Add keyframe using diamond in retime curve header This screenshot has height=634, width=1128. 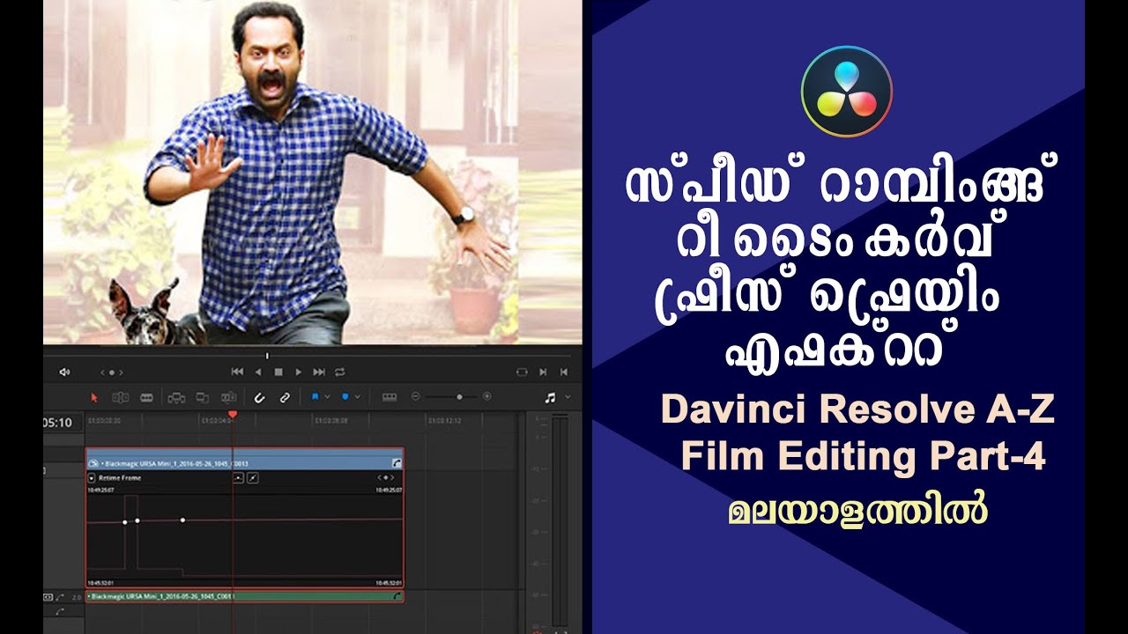(386, 478)
